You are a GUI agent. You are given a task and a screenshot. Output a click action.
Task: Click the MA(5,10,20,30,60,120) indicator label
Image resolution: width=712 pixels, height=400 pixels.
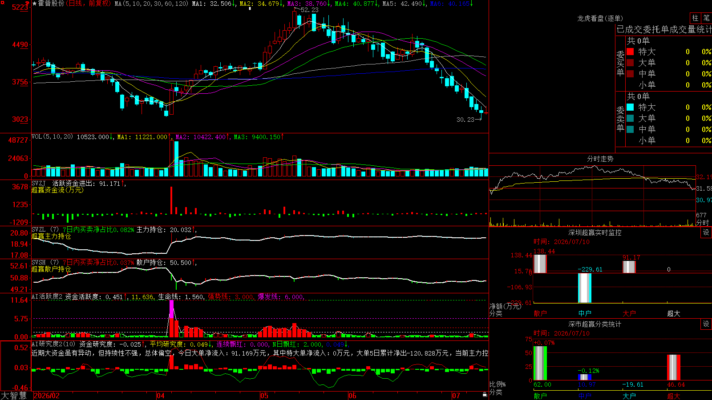[x=152, y=4]
